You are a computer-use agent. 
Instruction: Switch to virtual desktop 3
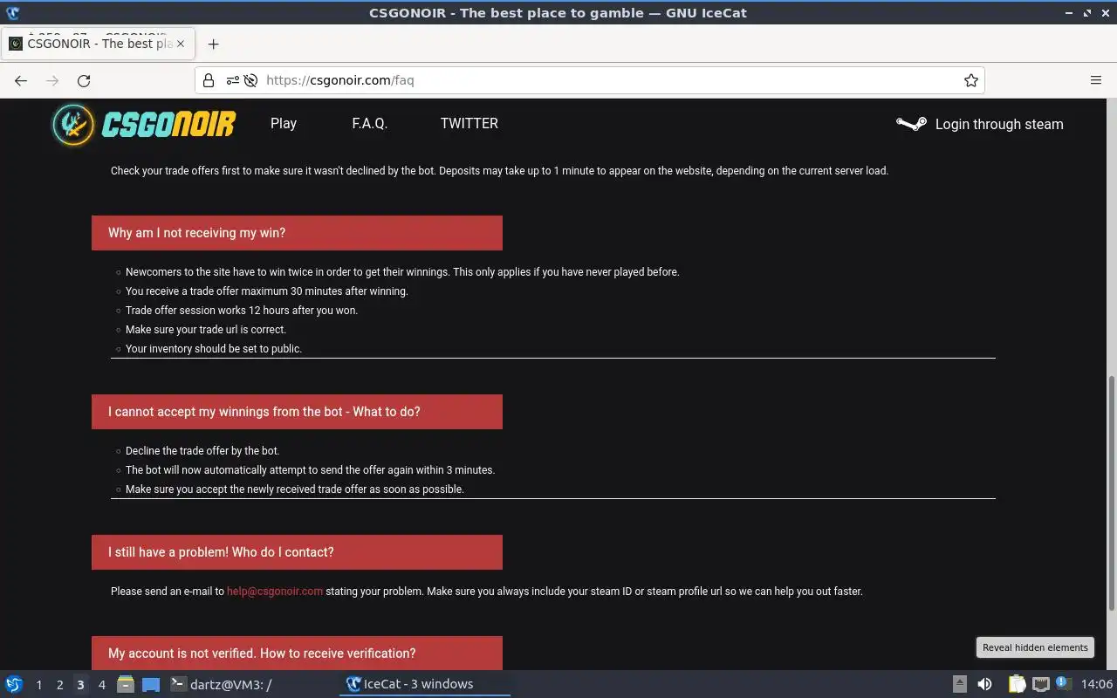pos(80,684)
